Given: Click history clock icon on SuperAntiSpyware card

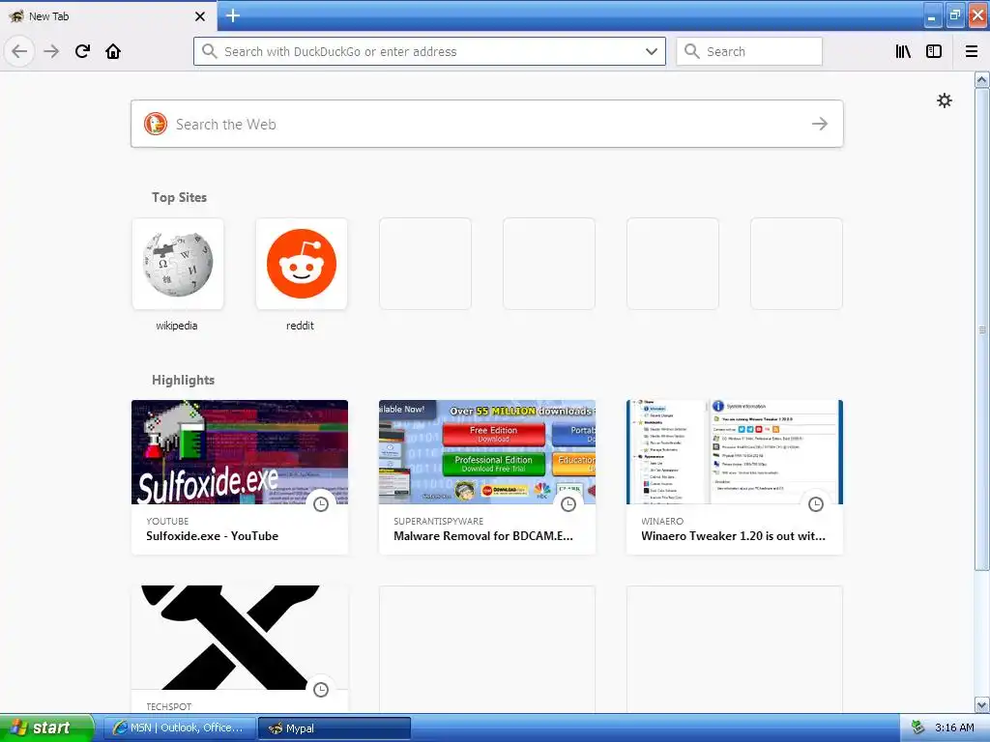Looking at the screenshot, I should click(568, 504).
